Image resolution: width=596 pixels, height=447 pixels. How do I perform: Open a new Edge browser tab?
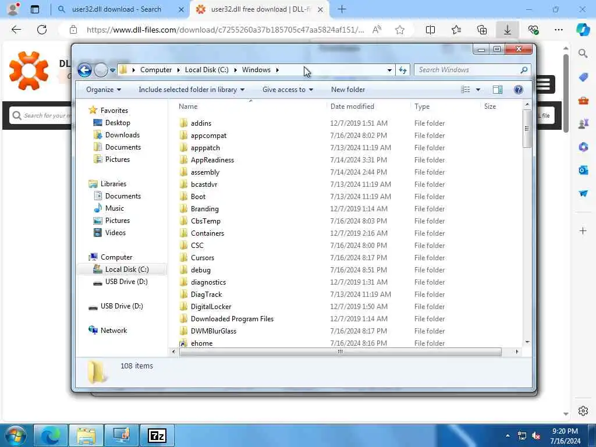(342, 9)
